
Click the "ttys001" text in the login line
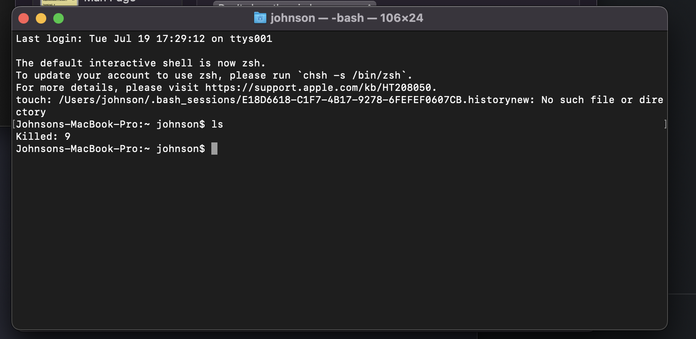[x=251, y=38]
